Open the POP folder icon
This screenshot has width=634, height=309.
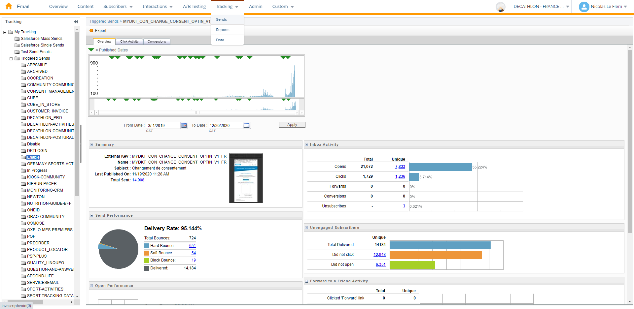pyautogui.click(x=23, y=236)
